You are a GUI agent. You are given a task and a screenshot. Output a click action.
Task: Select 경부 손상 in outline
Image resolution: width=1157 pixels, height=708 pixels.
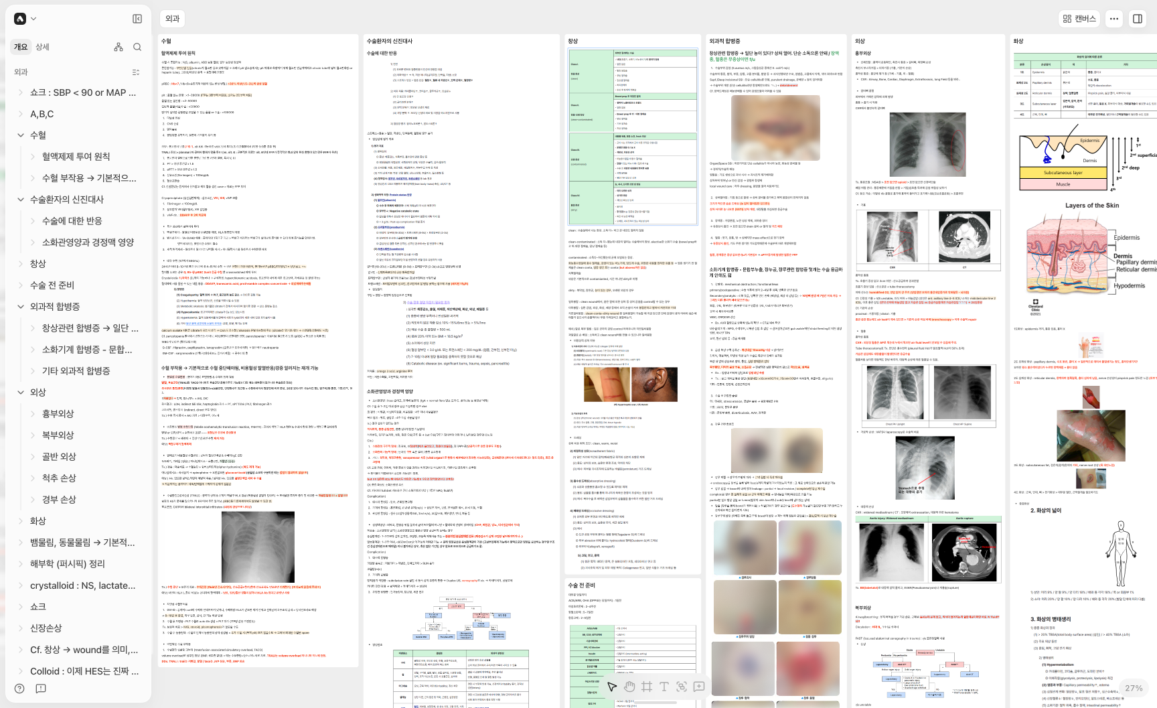(59, 500)
